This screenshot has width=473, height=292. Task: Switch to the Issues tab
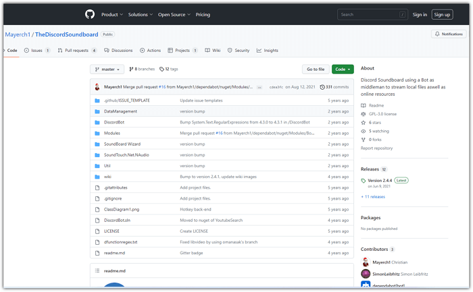pyautogui.click(x=37, y=51)
